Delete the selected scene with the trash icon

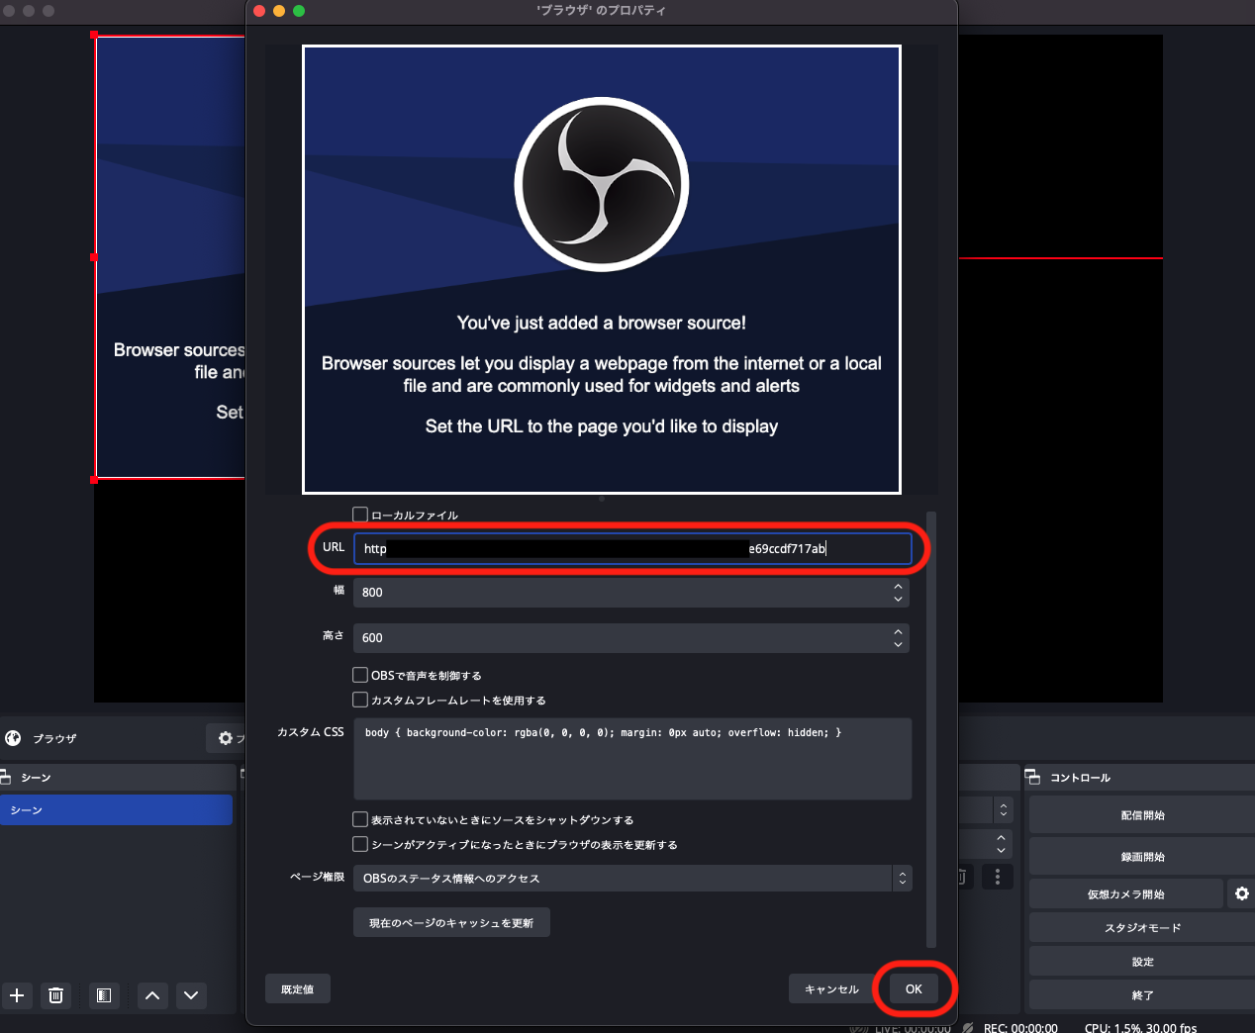click(56, 995)
